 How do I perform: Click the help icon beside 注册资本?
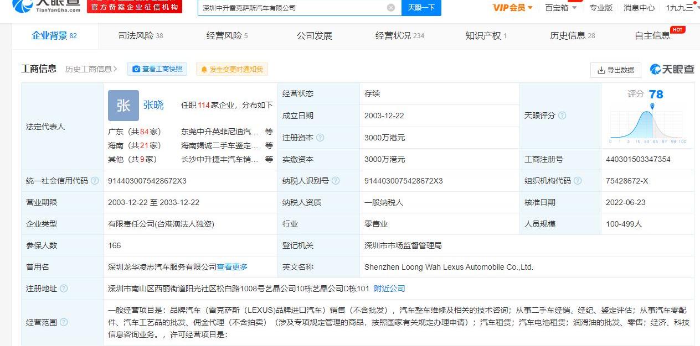(x=320, y=138)
